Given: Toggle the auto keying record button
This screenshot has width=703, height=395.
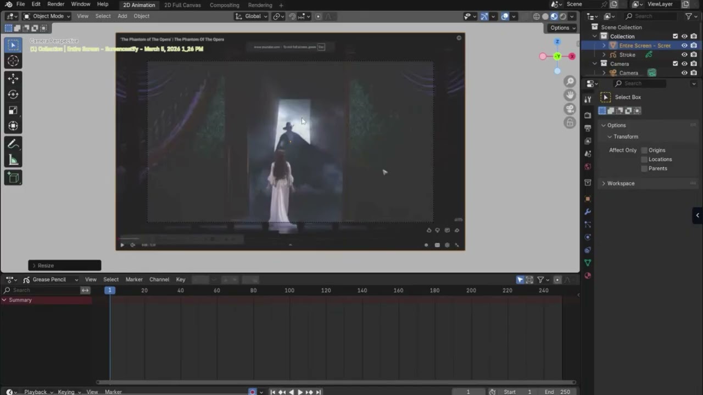Looking at the screenshot, I should (253, 392).
